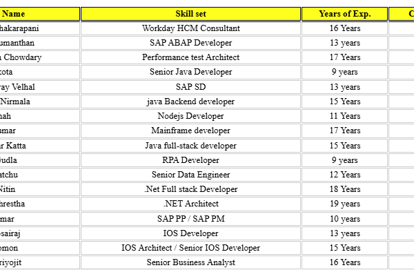Click 11 Years in the Nodejs Developer row

(345, 116)
